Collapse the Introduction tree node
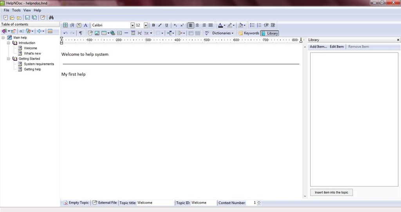The width and height of the screenshot is (401, 212). pyautogui.click(x=9, y=43)
